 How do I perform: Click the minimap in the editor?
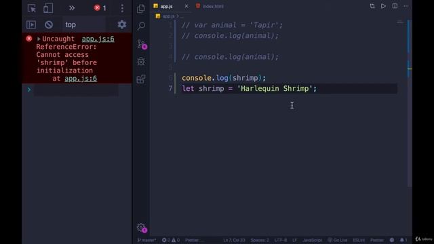[x=400, y=22]
